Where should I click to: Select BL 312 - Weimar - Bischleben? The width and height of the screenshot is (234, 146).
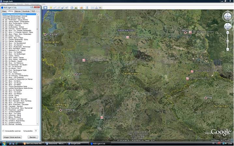tap(19, 41)
